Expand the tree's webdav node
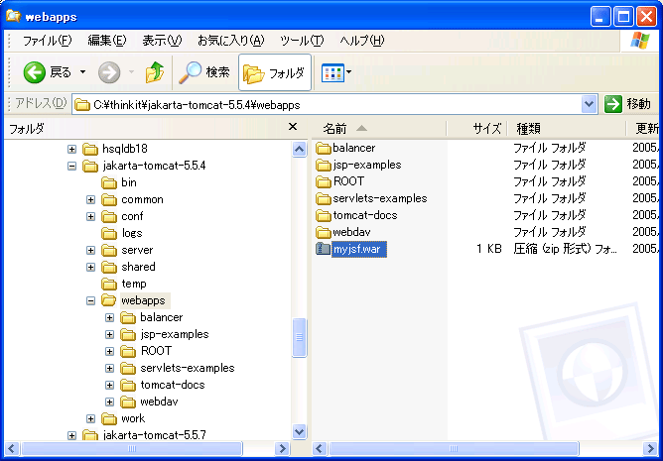This screenshot has height=461, width=663. click(109, 403)
